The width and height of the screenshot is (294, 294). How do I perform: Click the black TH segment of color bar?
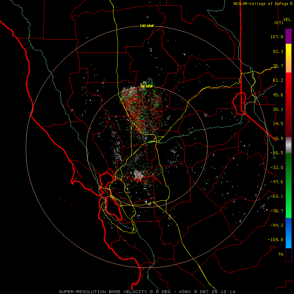point(288,255)
